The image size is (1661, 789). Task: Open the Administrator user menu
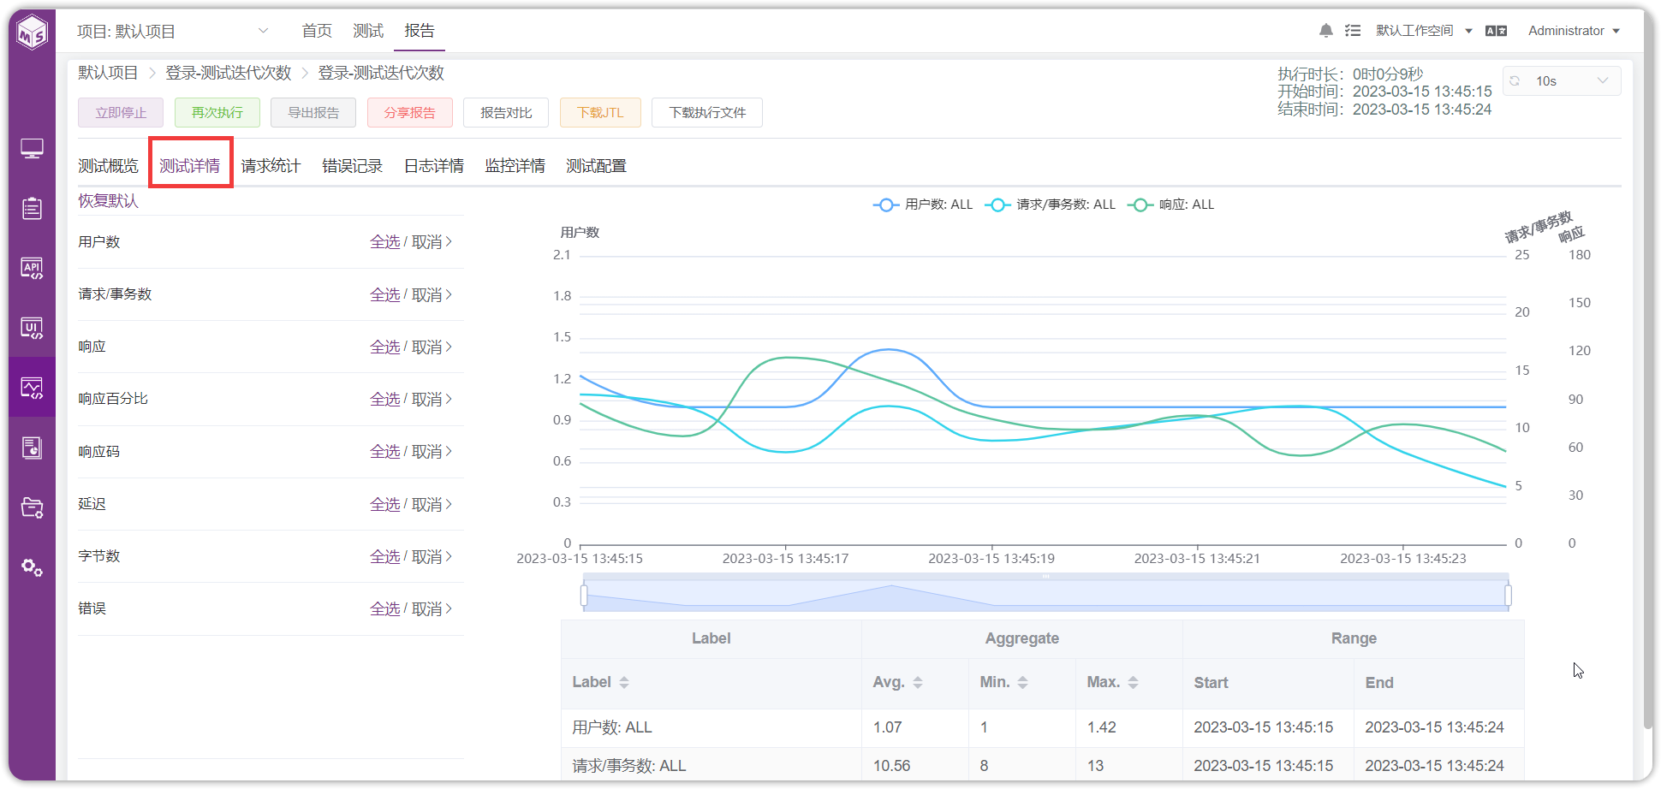[x=1574, y=31]
